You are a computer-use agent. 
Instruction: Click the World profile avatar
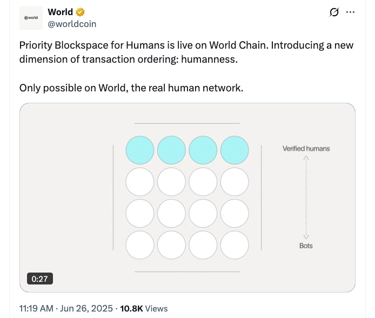click(31, 18)
